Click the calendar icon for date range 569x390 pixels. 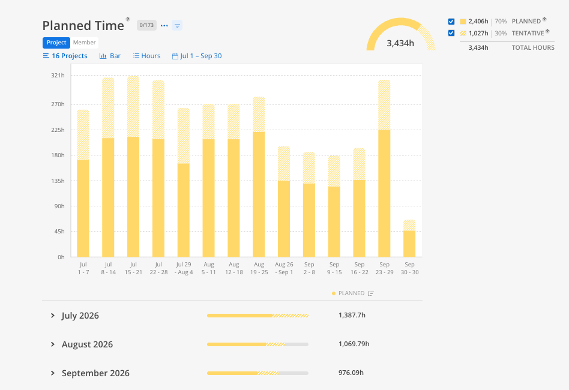point(175,56)
